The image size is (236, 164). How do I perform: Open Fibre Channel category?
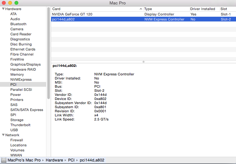pos(22,54)
